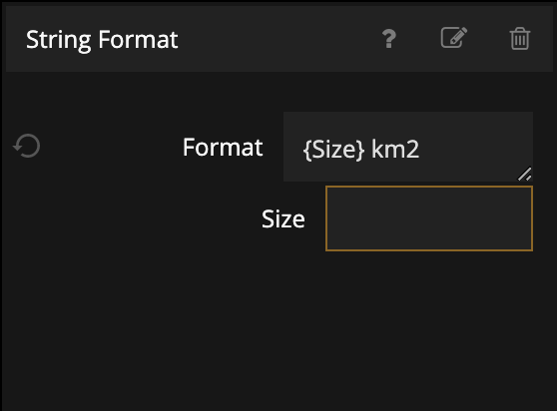Click inside the Size input field
This screenshot has width=557, height=411.
pos(429,218)
